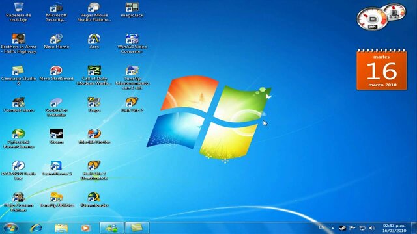Show hidden tray icons arrow
Image resolution: width=417 pixels, height=234 pixels.
coord(333,228)
